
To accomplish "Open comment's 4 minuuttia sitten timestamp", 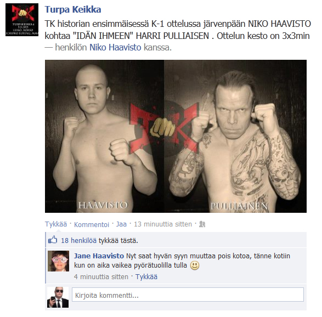I will pyautogui.click(x=101, y=277).
